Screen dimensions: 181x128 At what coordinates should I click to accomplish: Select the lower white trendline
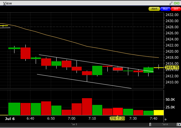coord(84,81)
